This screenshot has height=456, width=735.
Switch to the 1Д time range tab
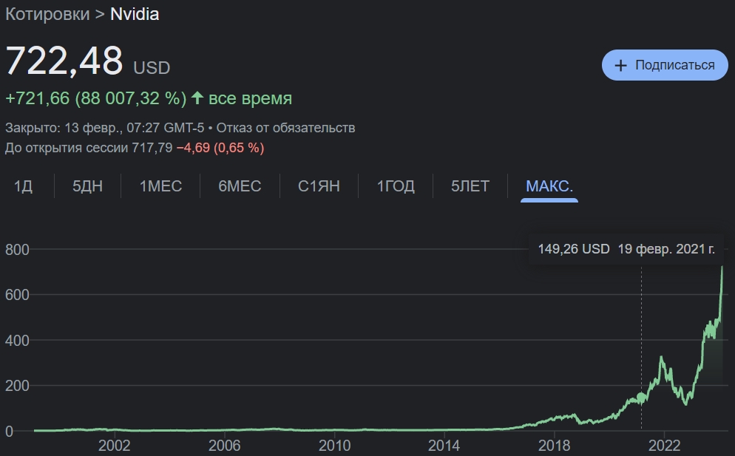[x=24, y=186]
